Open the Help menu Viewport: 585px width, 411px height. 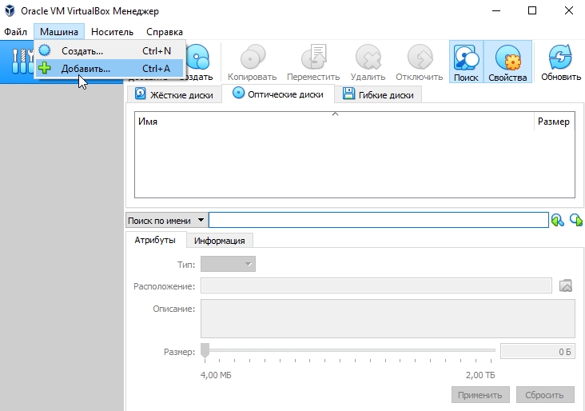point(164,32)
